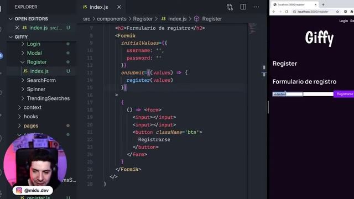This screenshot has width=354, height=199.
Task: Click the EXPLORER panel title
Action: tap(26, 7)
